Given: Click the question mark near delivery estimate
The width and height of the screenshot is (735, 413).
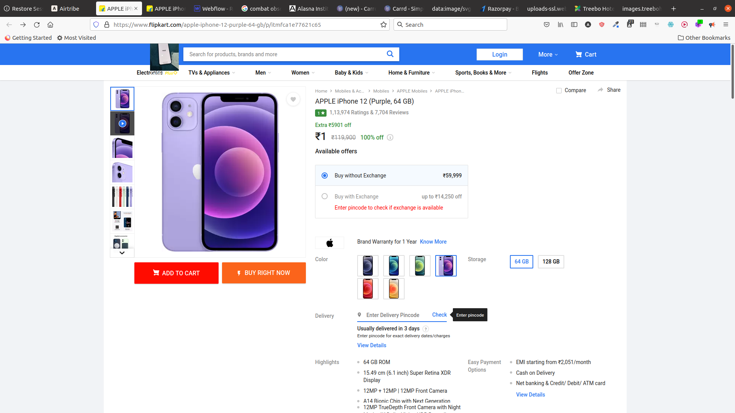Looking at the screenshot, I should pos(426,329).
